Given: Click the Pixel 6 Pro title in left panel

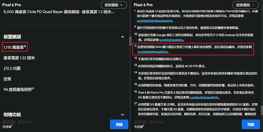Looking at the screenshot, I should 12,5.
